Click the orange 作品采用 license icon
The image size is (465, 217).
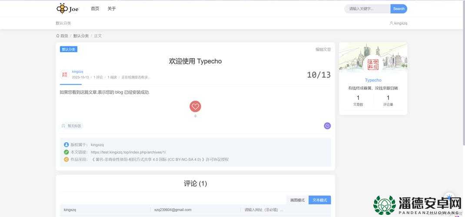coord(66,160)
